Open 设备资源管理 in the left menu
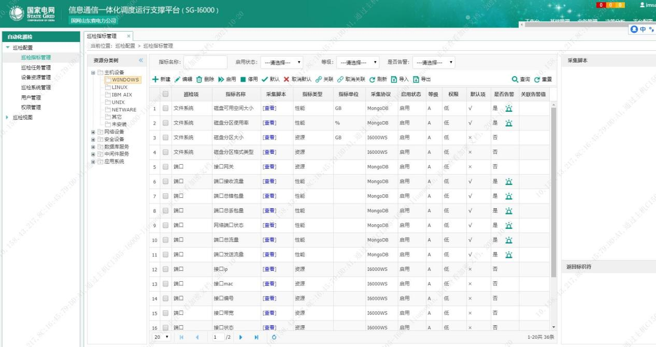The image size is (656, 347). click(x=36, y=77)
